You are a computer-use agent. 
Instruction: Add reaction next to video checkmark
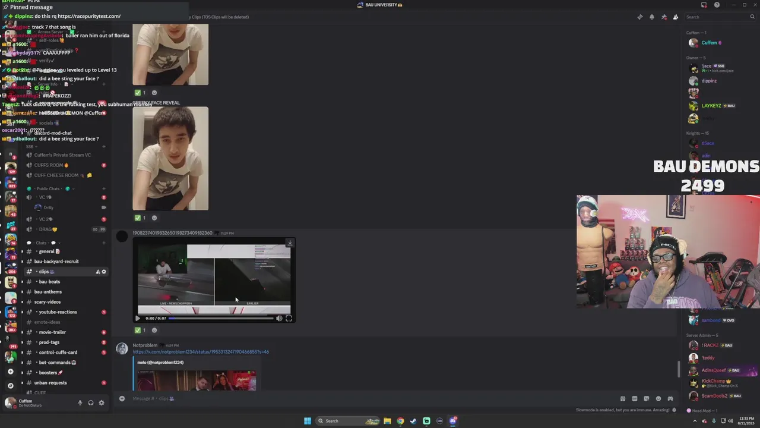(154, 330)
